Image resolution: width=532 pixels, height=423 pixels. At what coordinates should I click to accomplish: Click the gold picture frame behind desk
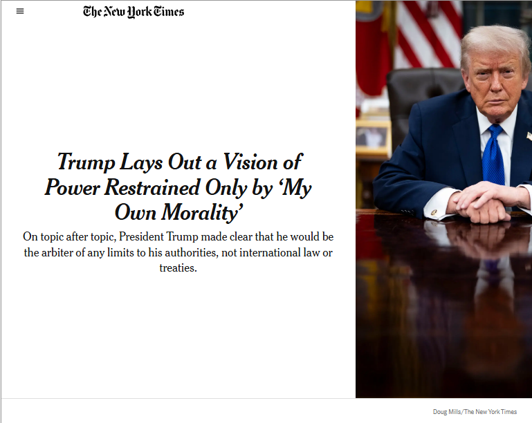(372, 136)
